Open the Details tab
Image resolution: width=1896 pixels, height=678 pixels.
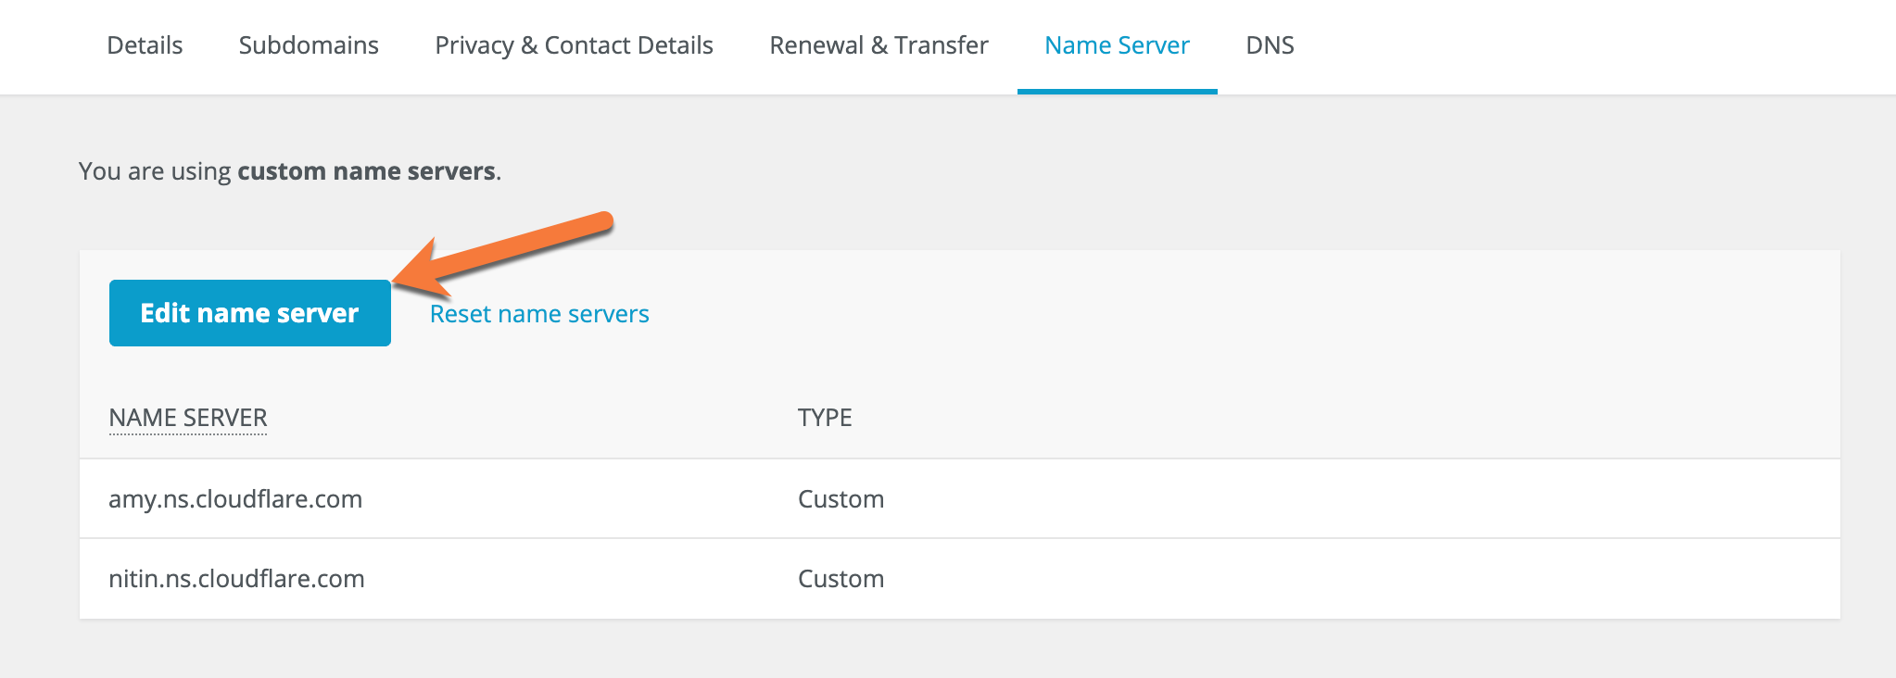pyautogui.click(x=145, y=45)
